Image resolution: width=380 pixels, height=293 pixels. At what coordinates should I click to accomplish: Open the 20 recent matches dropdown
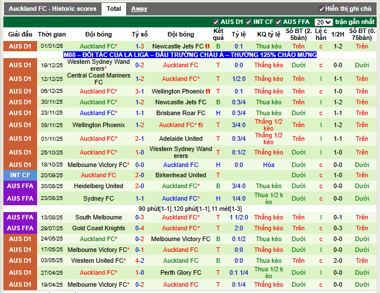click(324, 22)
